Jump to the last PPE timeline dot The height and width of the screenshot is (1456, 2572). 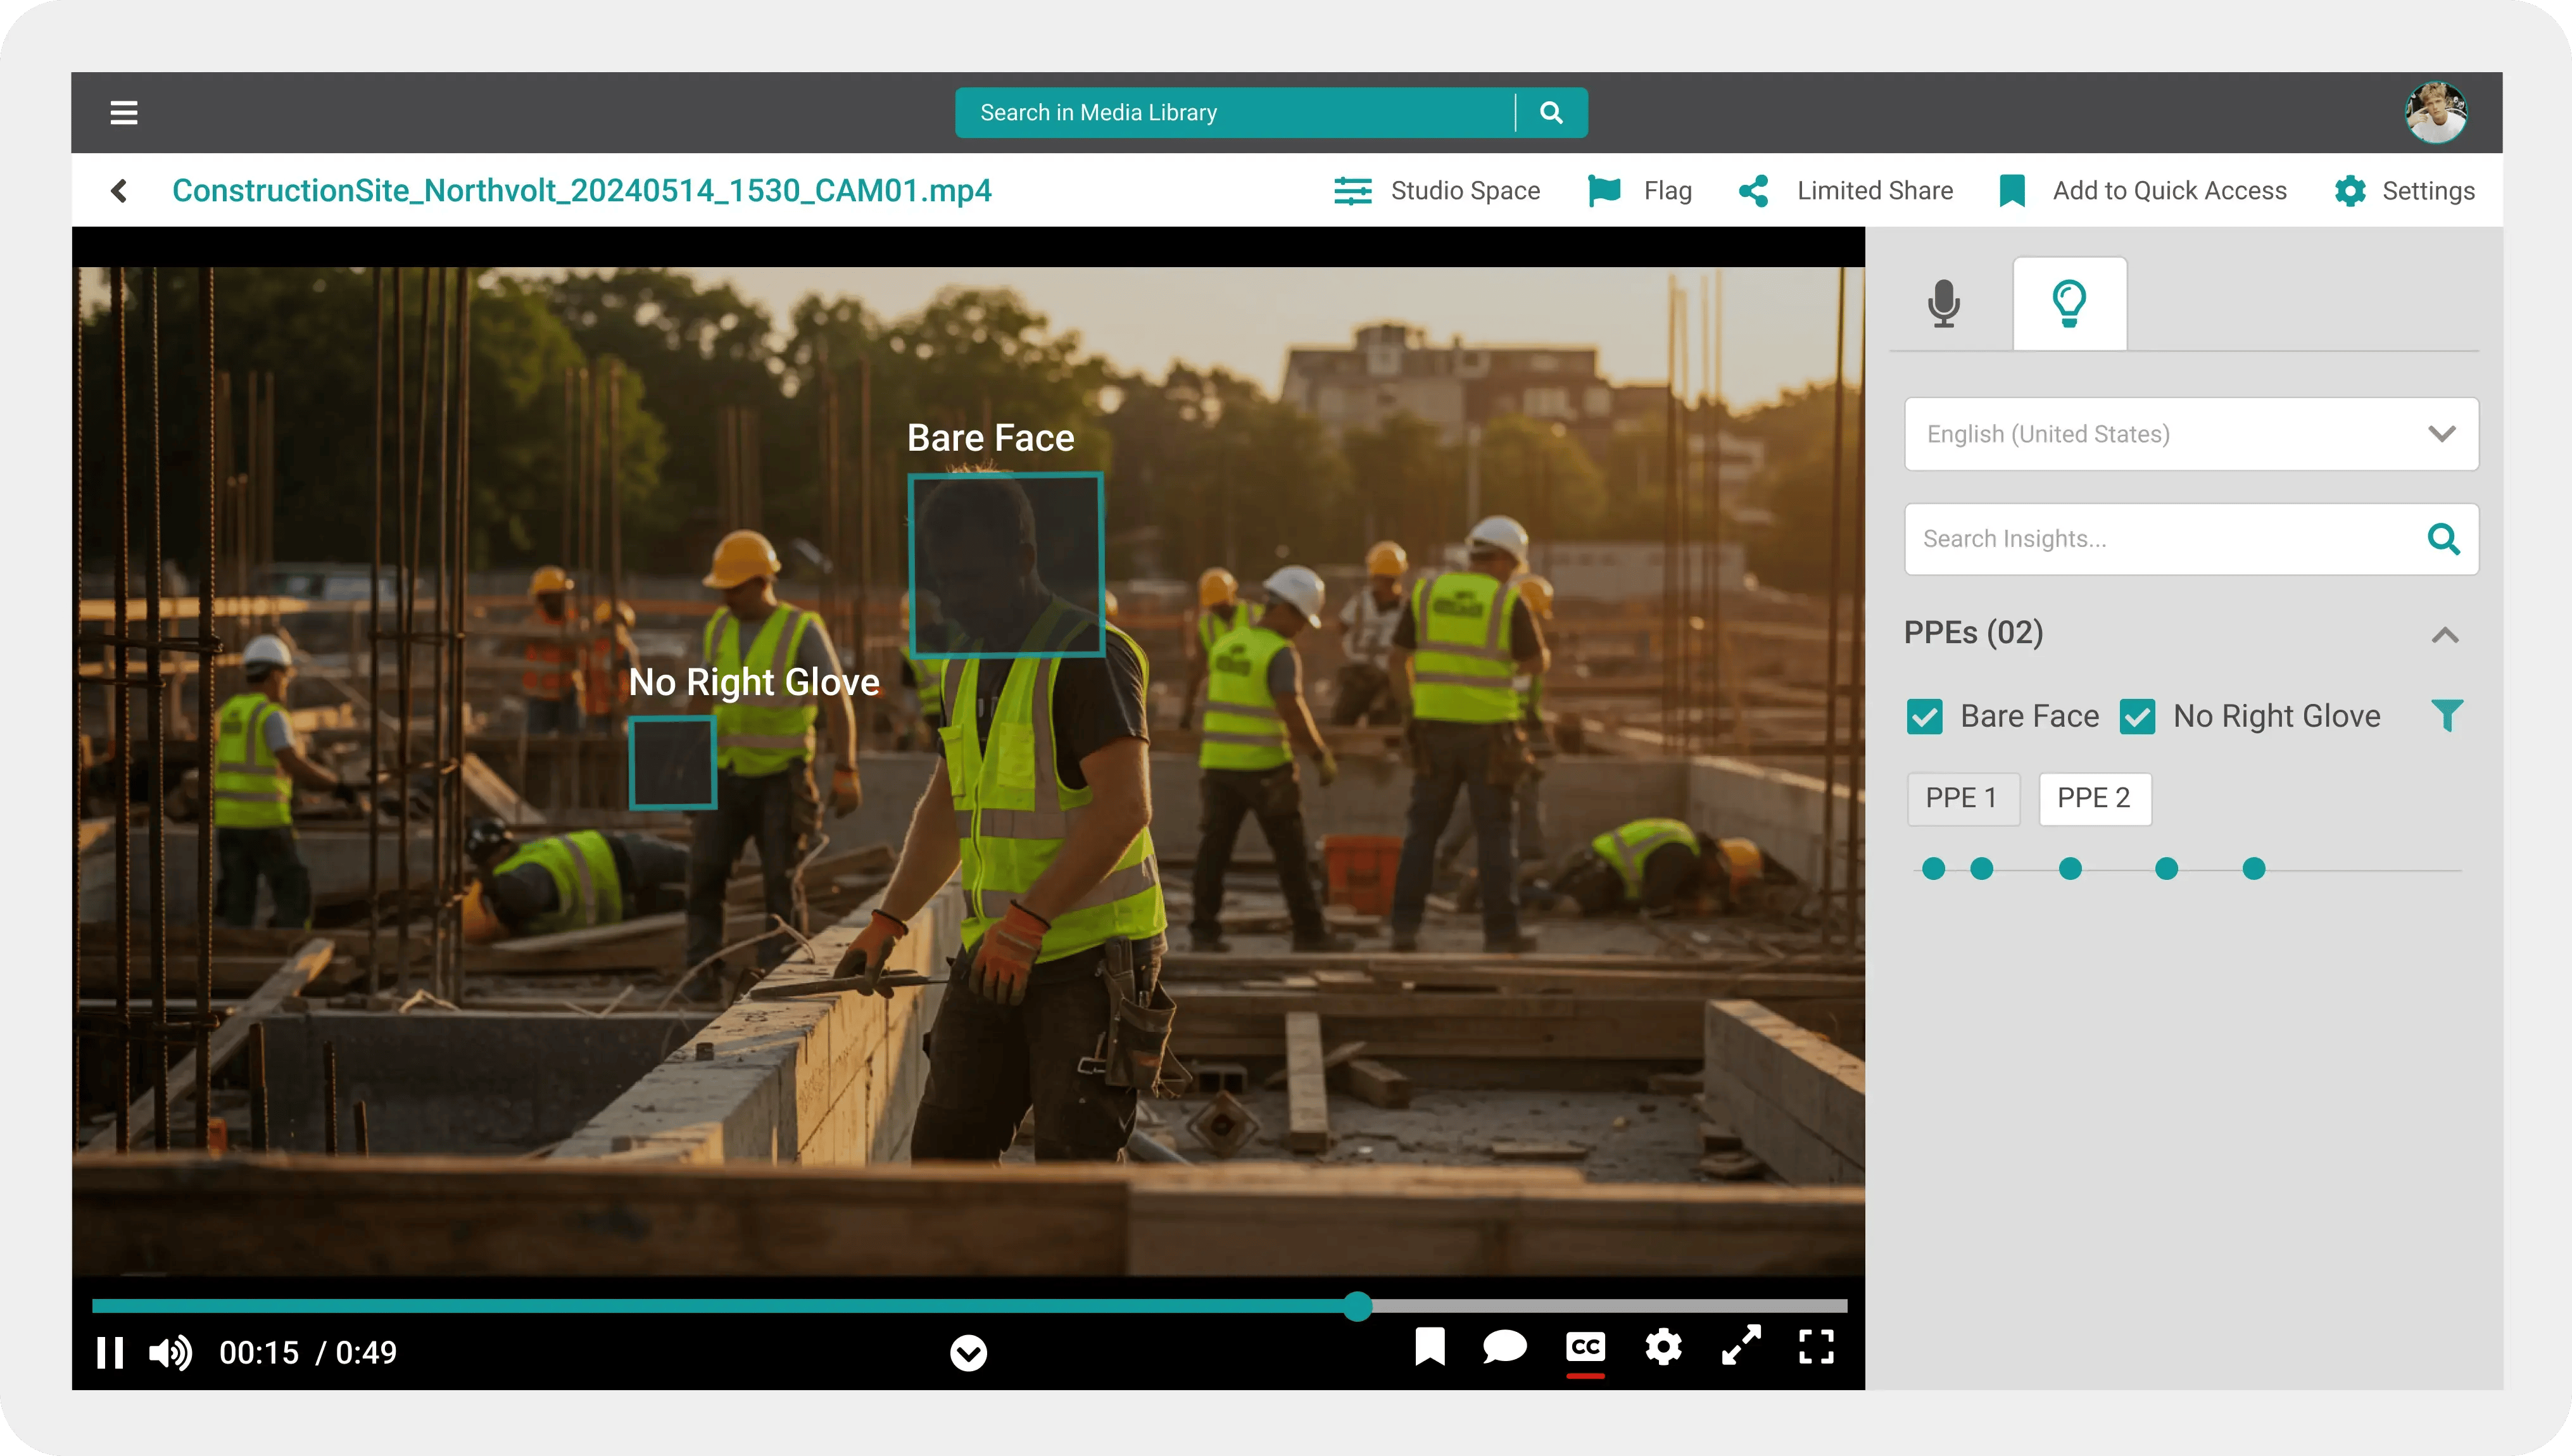[2253, 869]
